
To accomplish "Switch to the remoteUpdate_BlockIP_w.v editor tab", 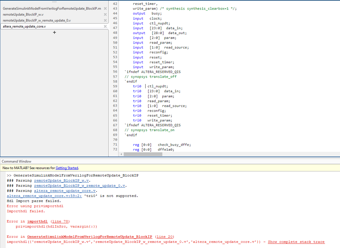I will point(23,15).
